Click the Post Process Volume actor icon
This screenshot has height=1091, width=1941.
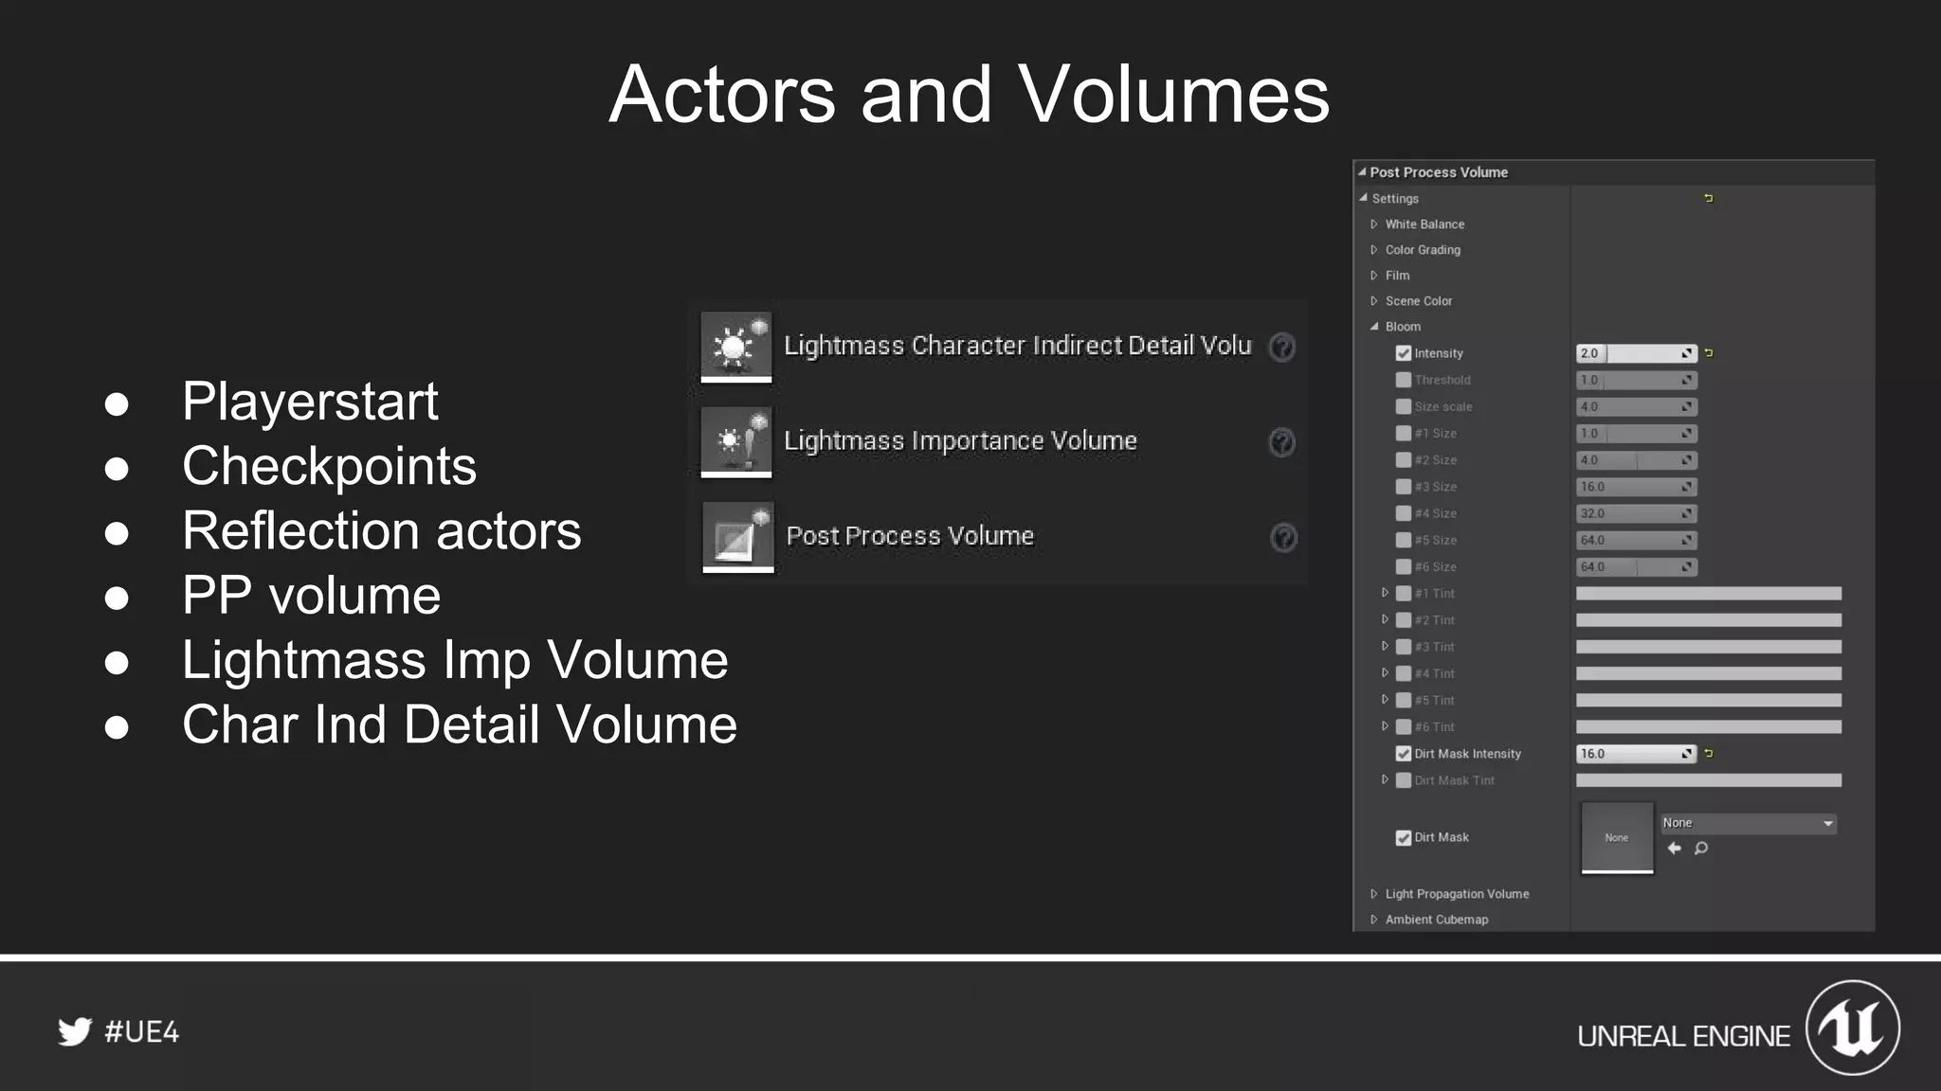coord(737,537)
